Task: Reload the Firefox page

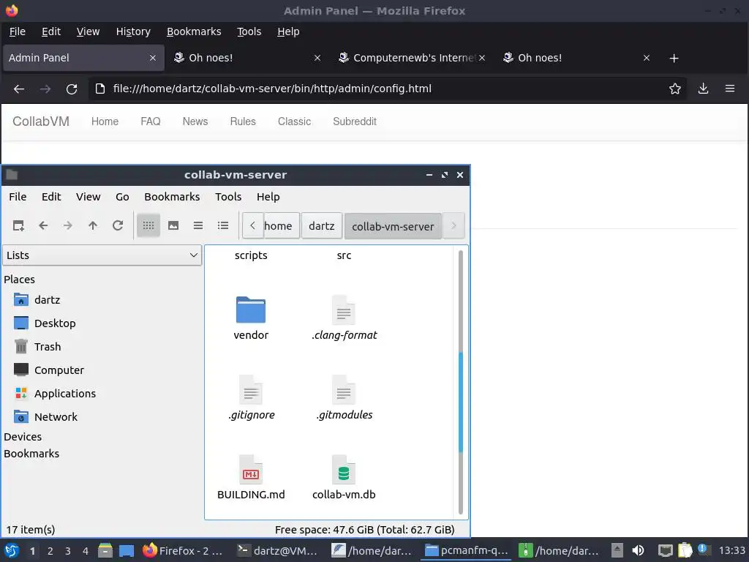Action: coord(72,89)
